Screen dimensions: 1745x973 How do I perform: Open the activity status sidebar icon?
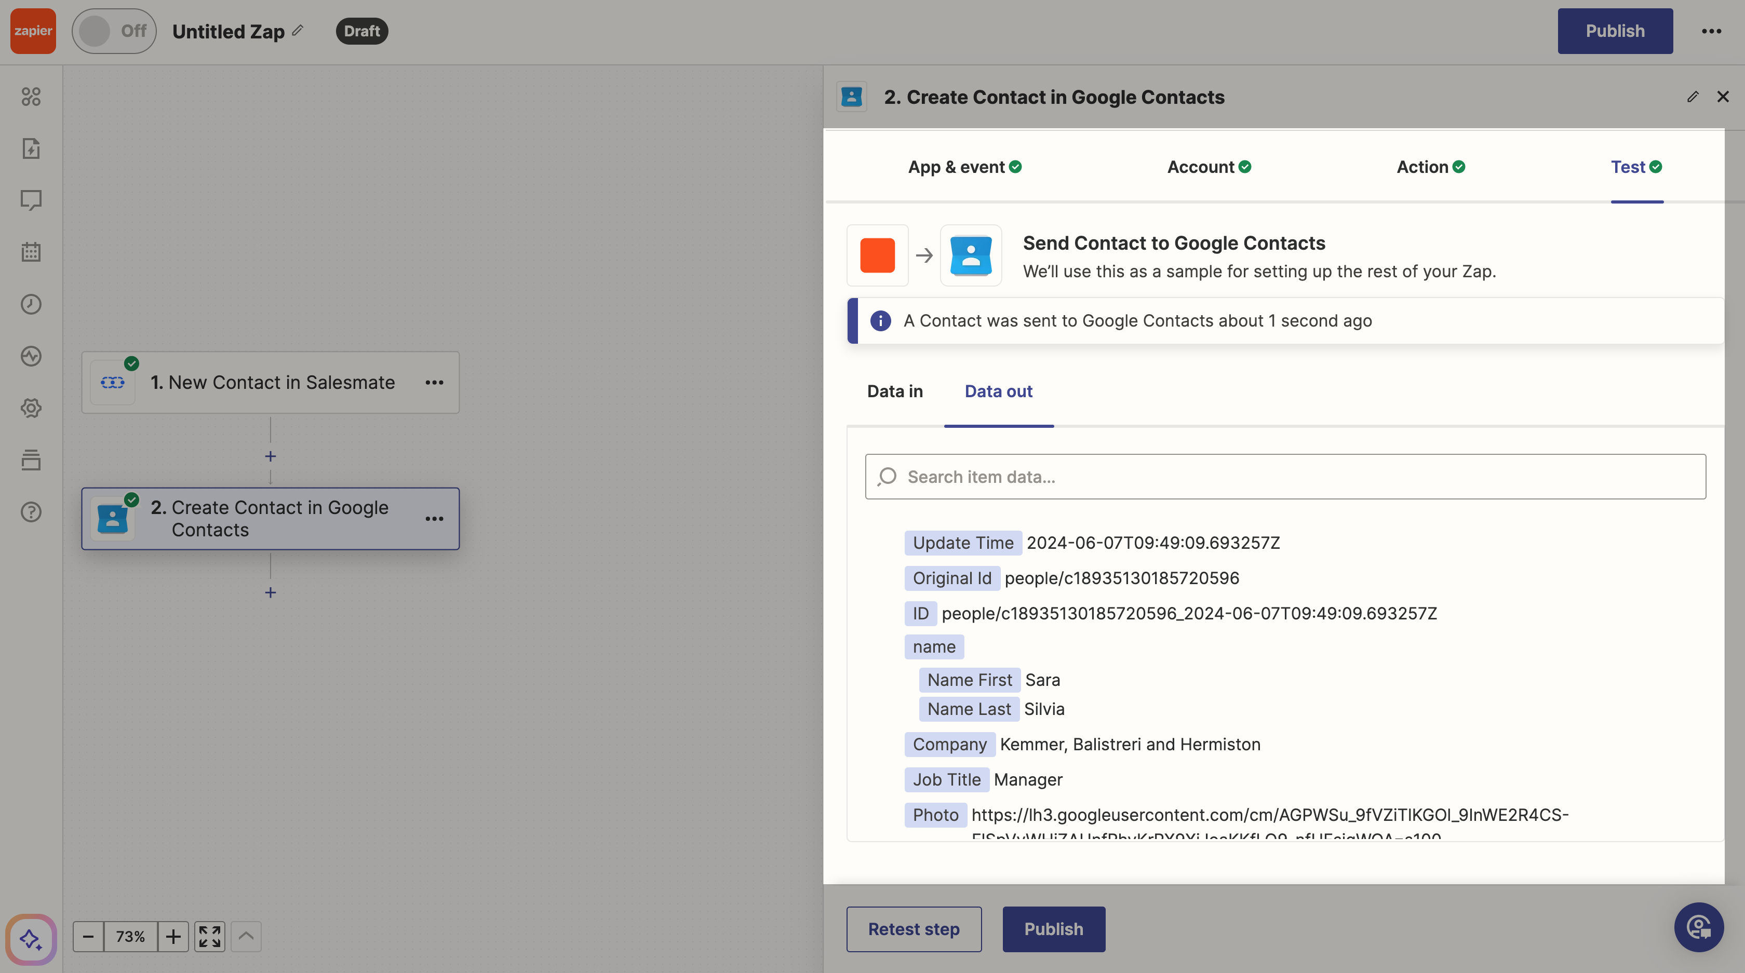pos(31,356)
